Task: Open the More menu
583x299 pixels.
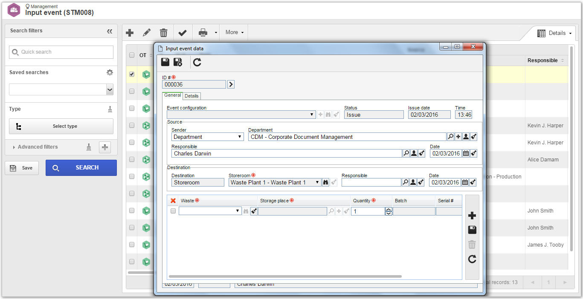Action: point(235,32)
